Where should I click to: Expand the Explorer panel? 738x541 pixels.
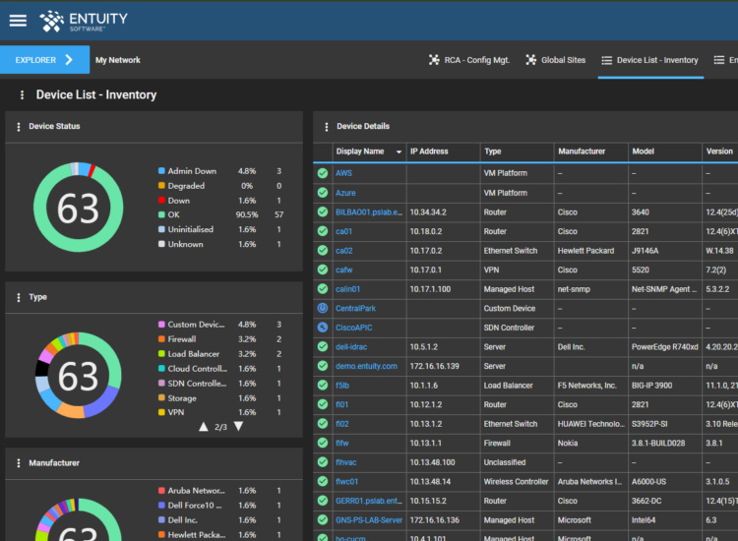pyautogui.click(x=44, y=60)
